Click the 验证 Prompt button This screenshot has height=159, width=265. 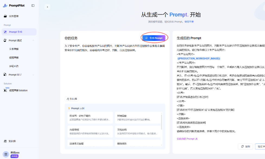[260, 147]
